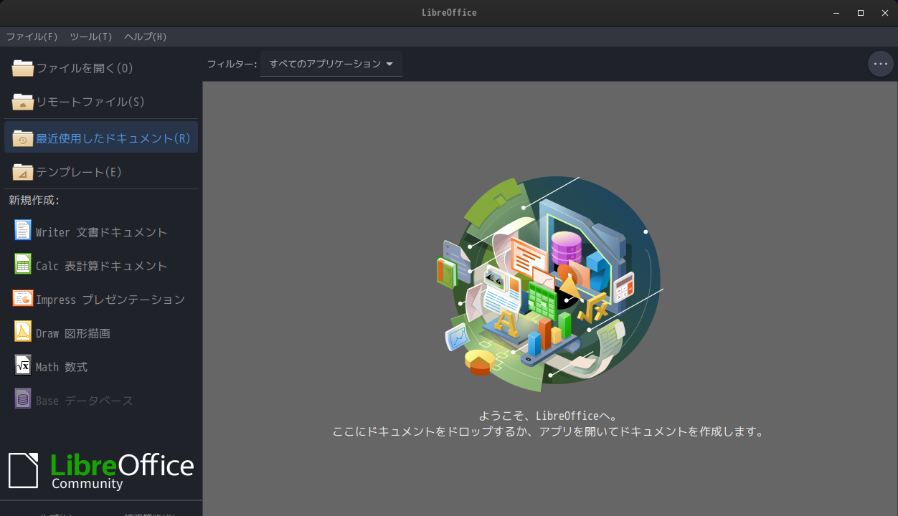The height and width of the screenshot is (516, 898).
Task: Create a new Calc 表計算ドキュメント
Action: coord(101,265)
